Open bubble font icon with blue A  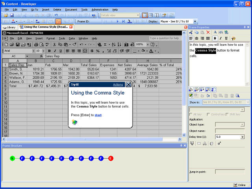tap(238, 96)
